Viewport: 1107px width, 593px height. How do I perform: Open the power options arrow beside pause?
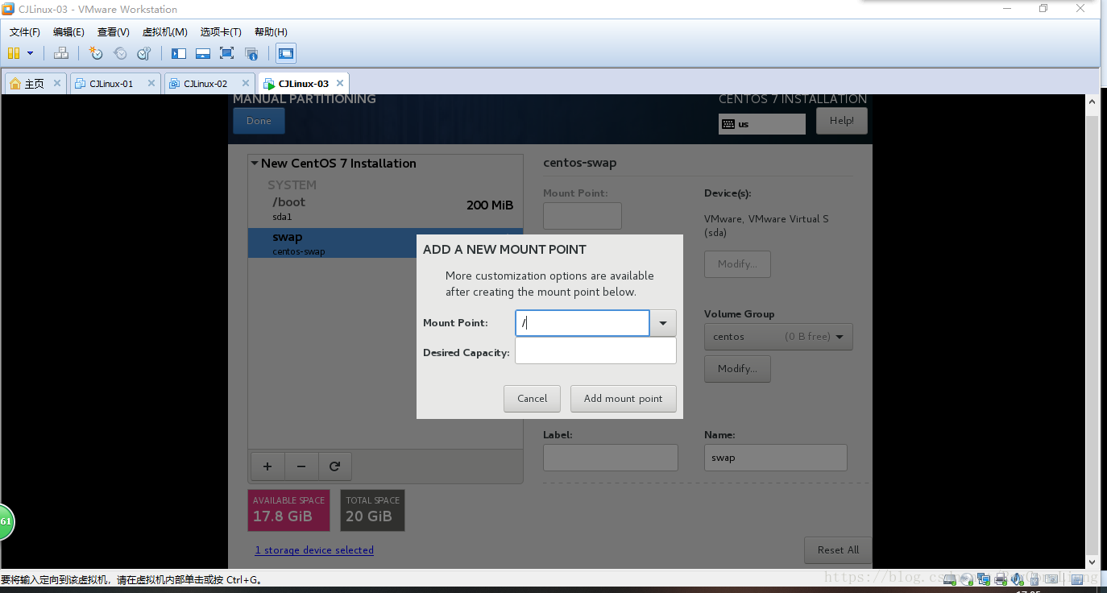coord(31,54)
